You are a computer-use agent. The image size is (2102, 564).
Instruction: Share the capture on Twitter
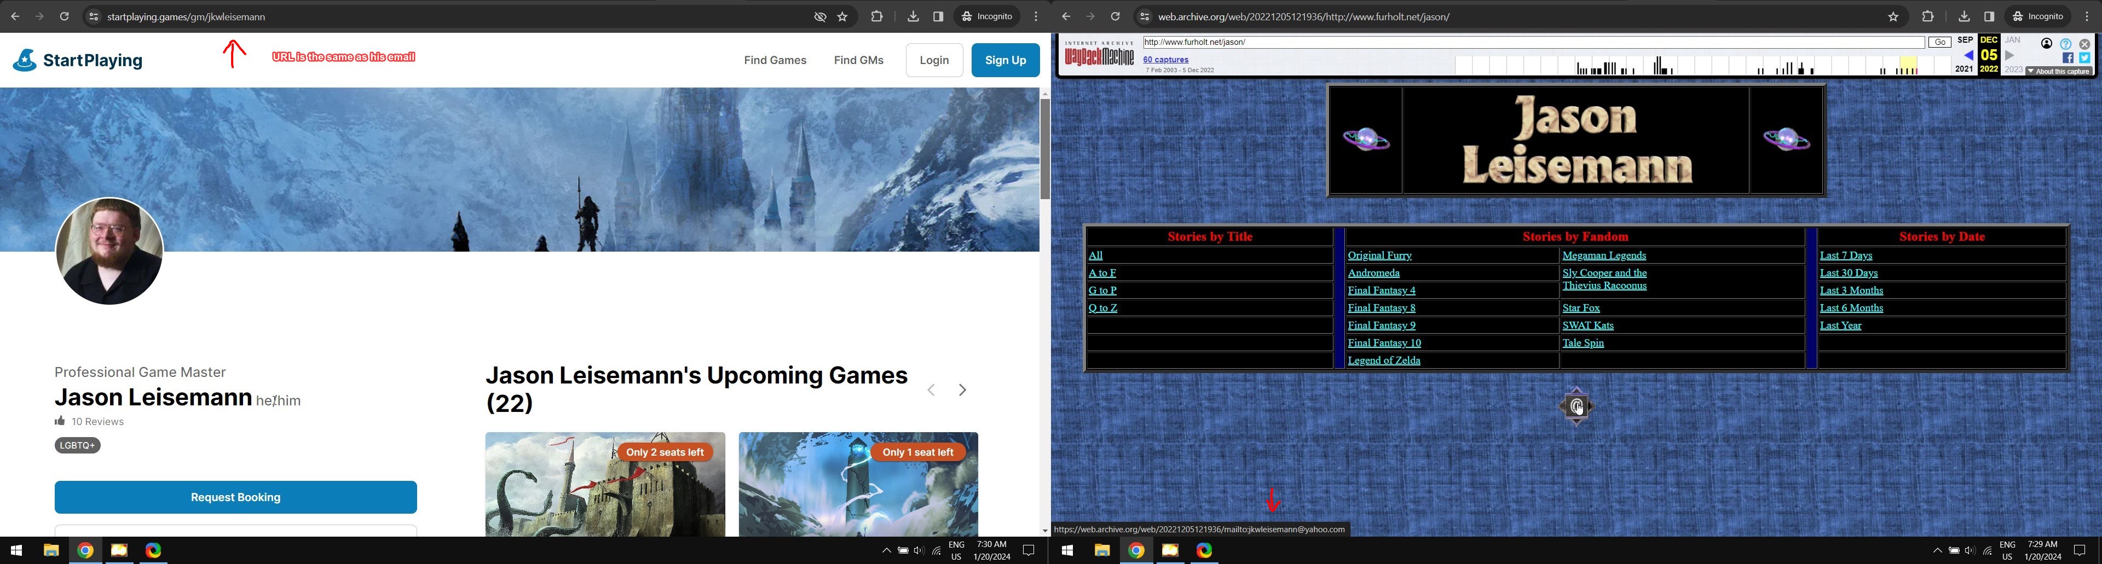(x=2084, y=58)
